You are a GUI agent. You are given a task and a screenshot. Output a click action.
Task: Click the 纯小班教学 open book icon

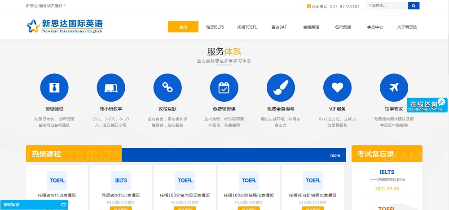(111, 87)
